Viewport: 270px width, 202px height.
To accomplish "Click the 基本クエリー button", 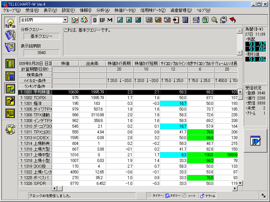I will (x=42, y=36).
